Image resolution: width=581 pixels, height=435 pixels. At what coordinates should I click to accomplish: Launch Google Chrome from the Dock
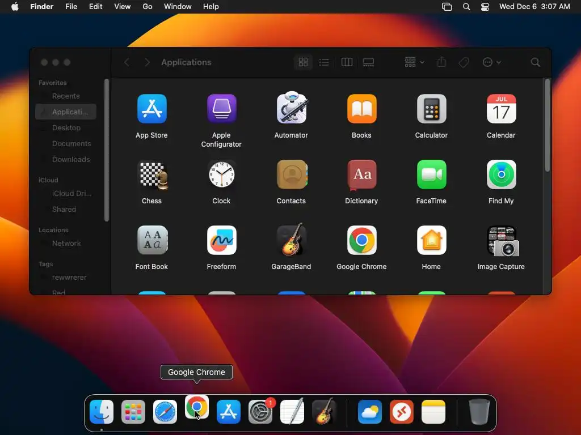click(x=197, y=407)
